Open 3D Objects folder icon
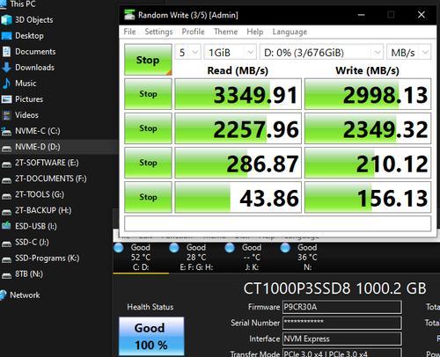The height and width of the screenshot is (357, 440). (x=6, y=20)
